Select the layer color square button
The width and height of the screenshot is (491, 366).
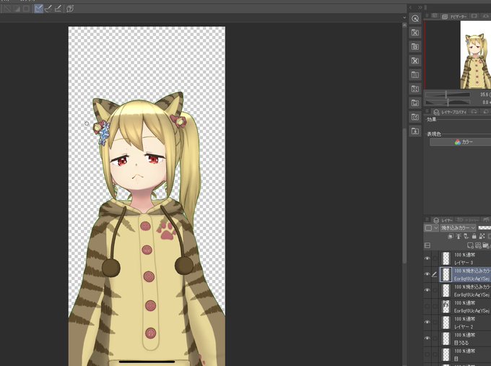point(428,228)
